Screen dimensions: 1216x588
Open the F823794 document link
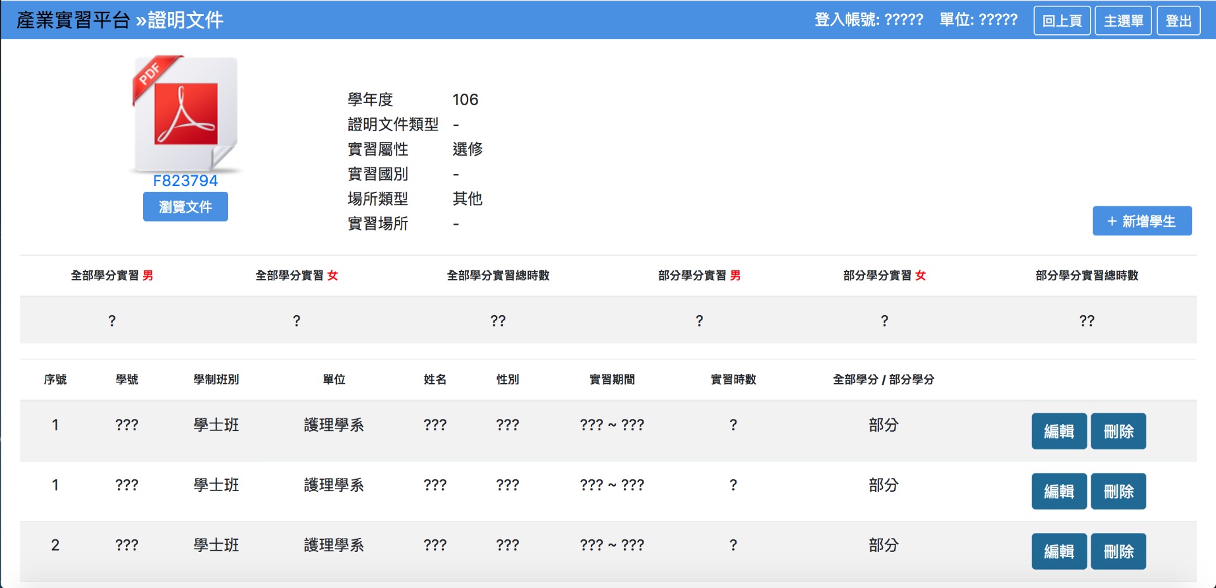[x=185, y=181]
